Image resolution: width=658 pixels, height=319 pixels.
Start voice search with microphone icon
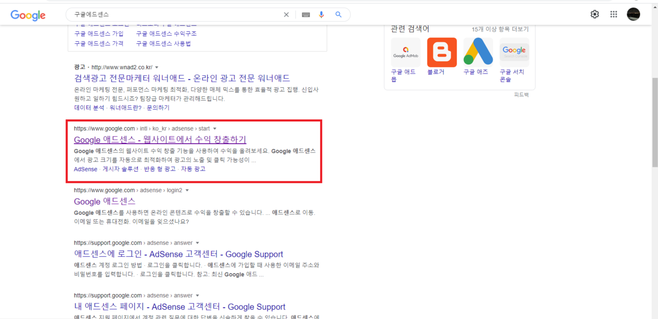tap(321, 14)
